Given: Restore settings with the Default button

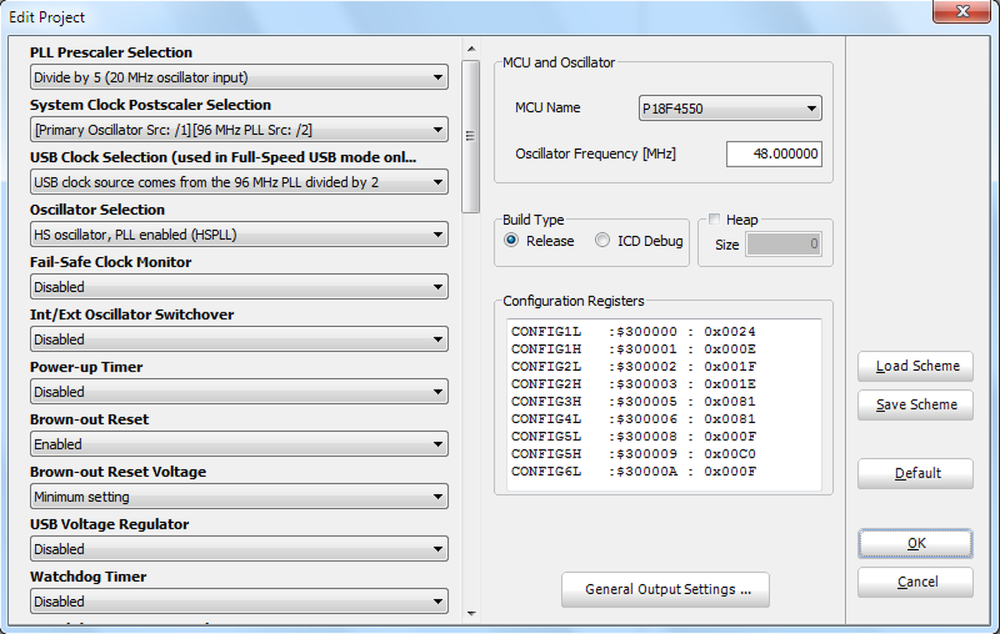Looking at the screenshot, I should (916, 473).
